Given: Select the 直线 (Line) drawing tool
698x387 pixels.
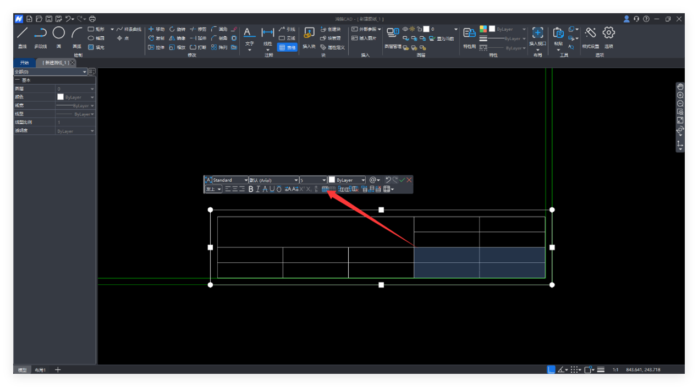Looking at the screenshot, I should pyautogui.click(x=22, y=34).
